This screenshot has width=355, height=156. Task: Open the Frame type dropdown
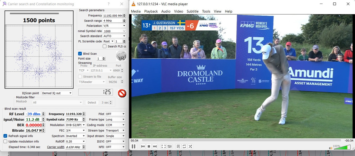coord(115,119)
